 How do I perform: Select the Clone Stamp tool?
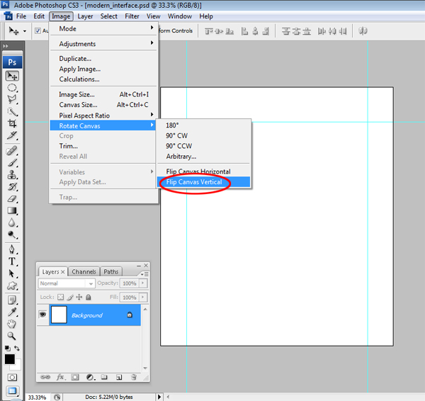coord(12,174)
